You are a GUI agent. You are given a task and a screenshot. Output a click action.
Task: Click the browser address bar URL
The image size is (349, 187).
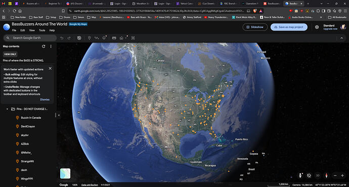(159, 11)
